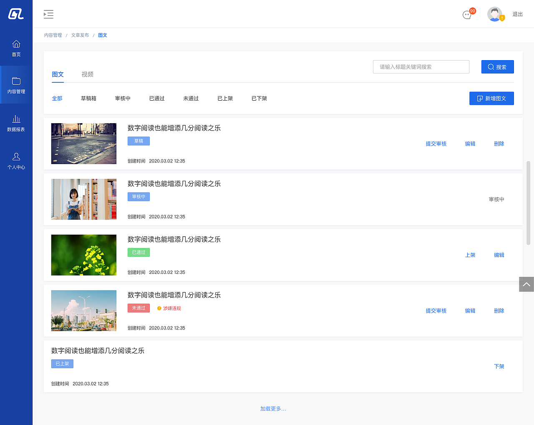Viewport: 534px width, 425px height.
Task: Open the 个人中心 personal center icon
Action: [x=16, y=161]
